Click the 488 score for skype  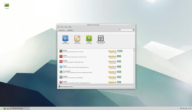(x=119, y=67)
